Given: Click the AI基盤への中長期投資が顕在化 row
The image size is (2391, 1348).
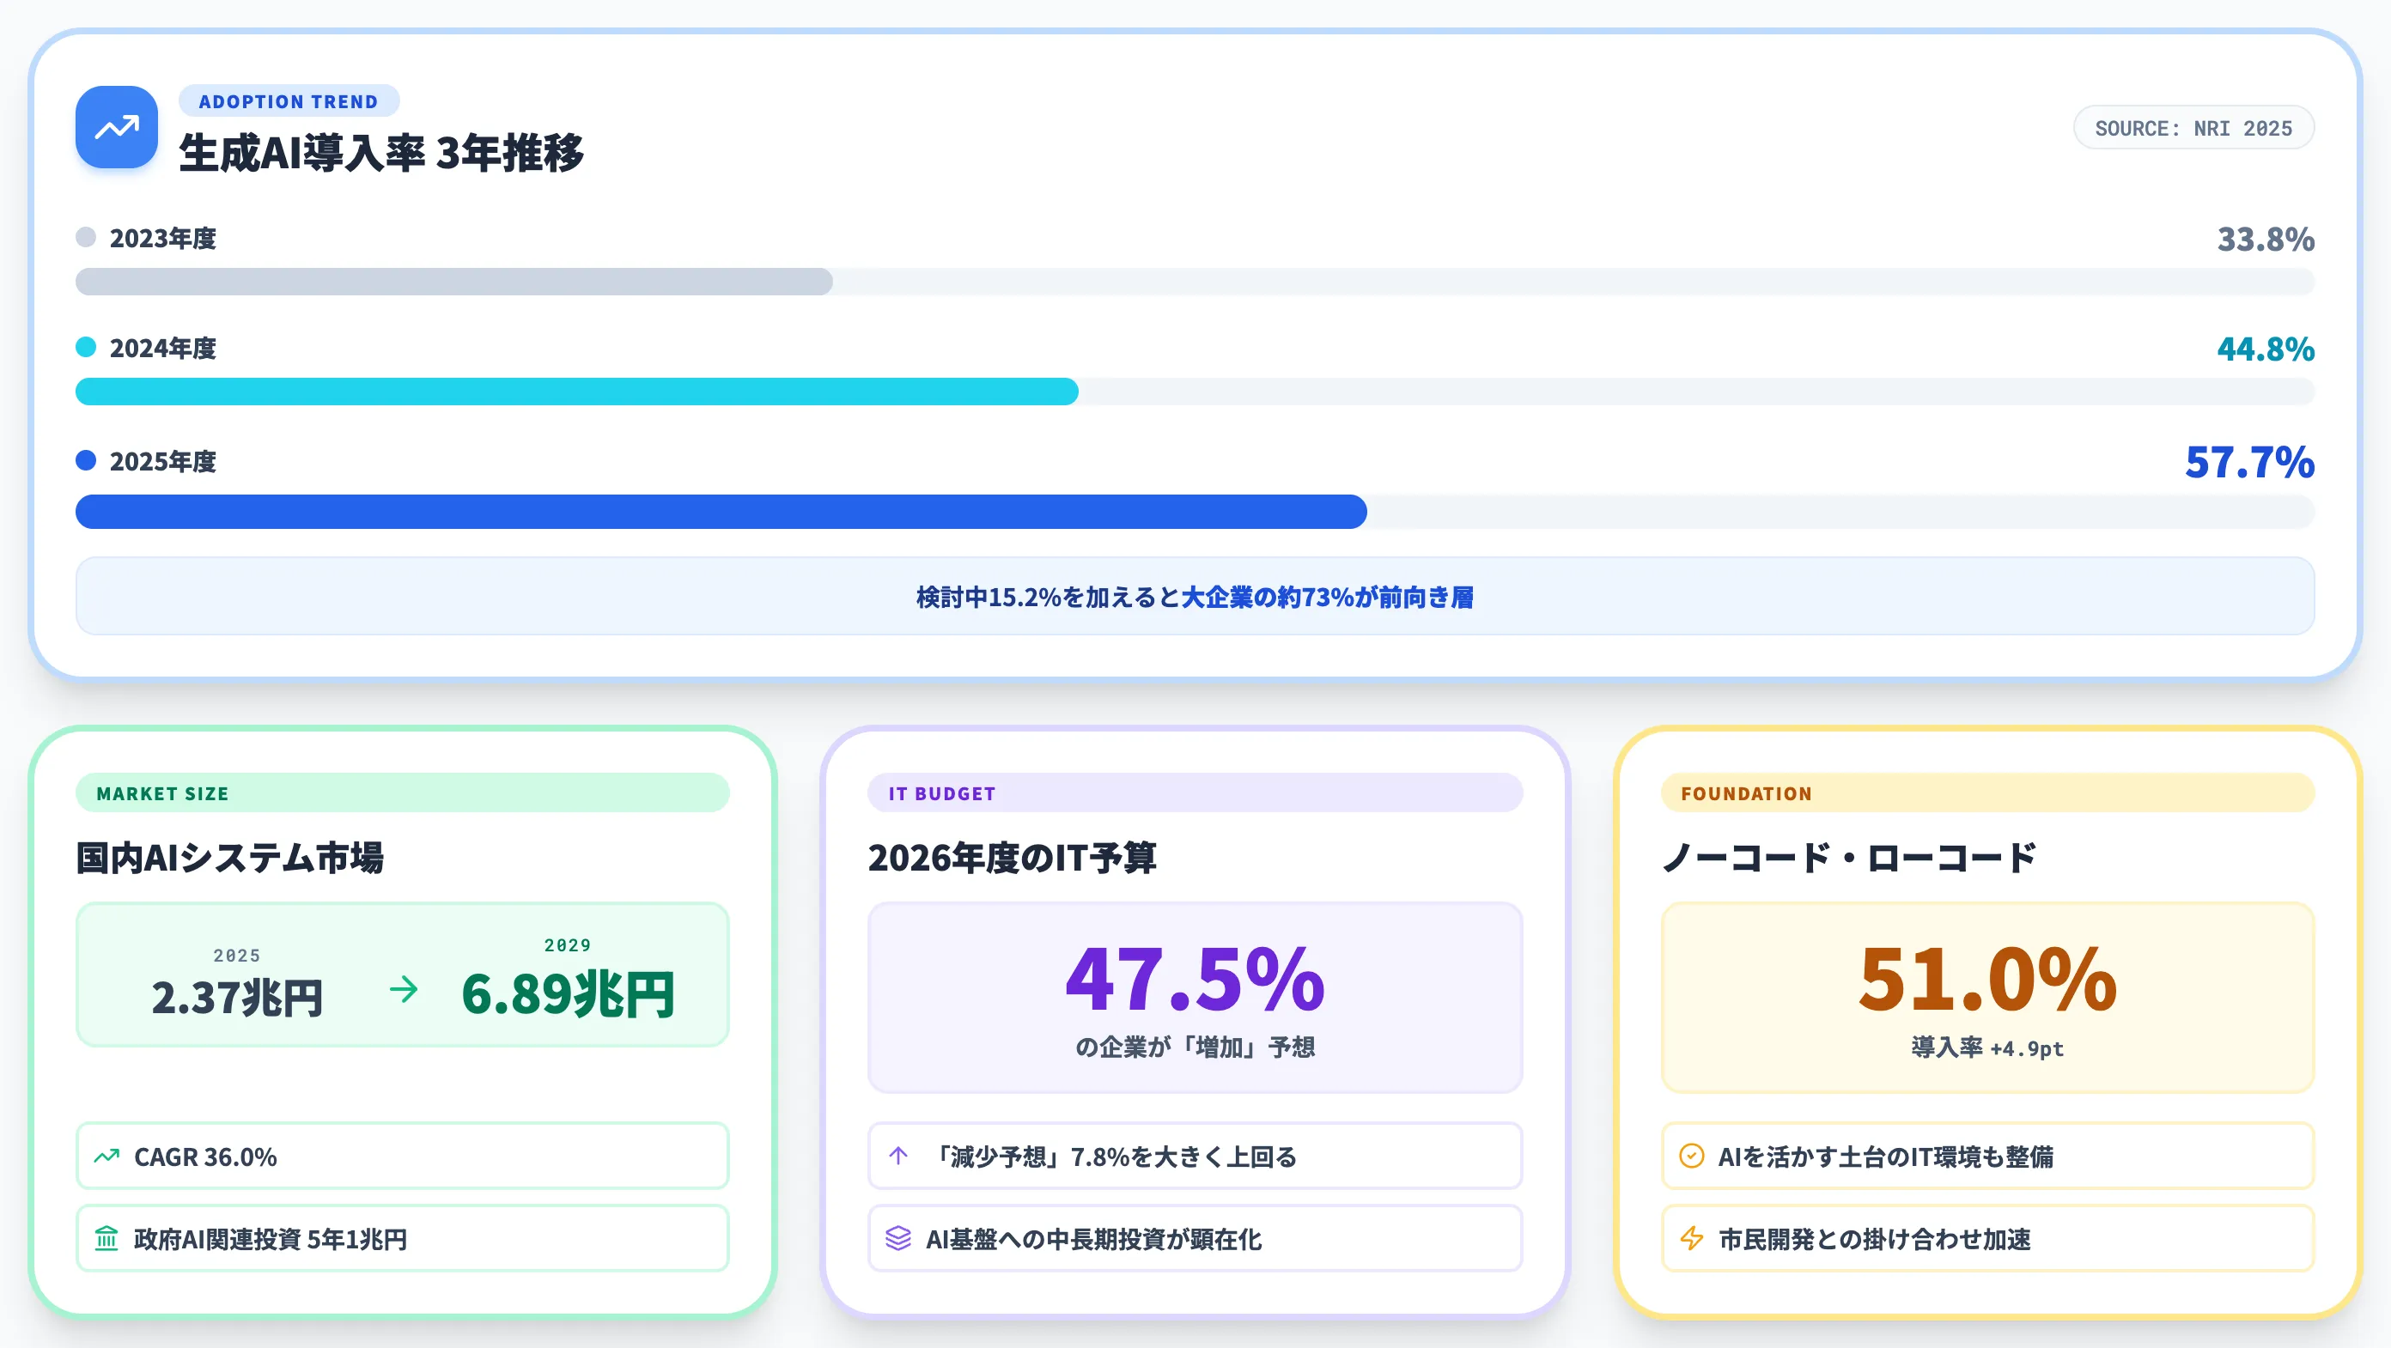Looking at the screenshot, I should click(x=1195, y=1238).
